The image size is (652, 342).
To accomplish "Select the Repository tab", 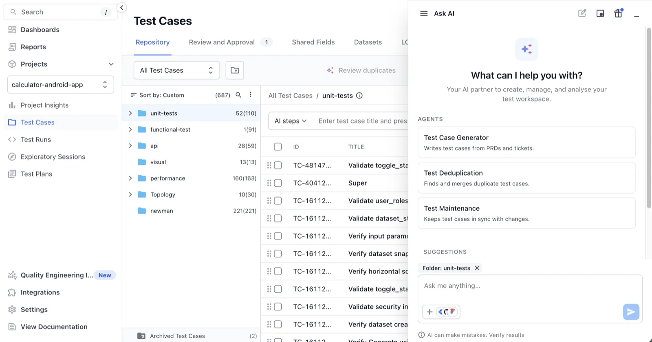I will point(152,42).
